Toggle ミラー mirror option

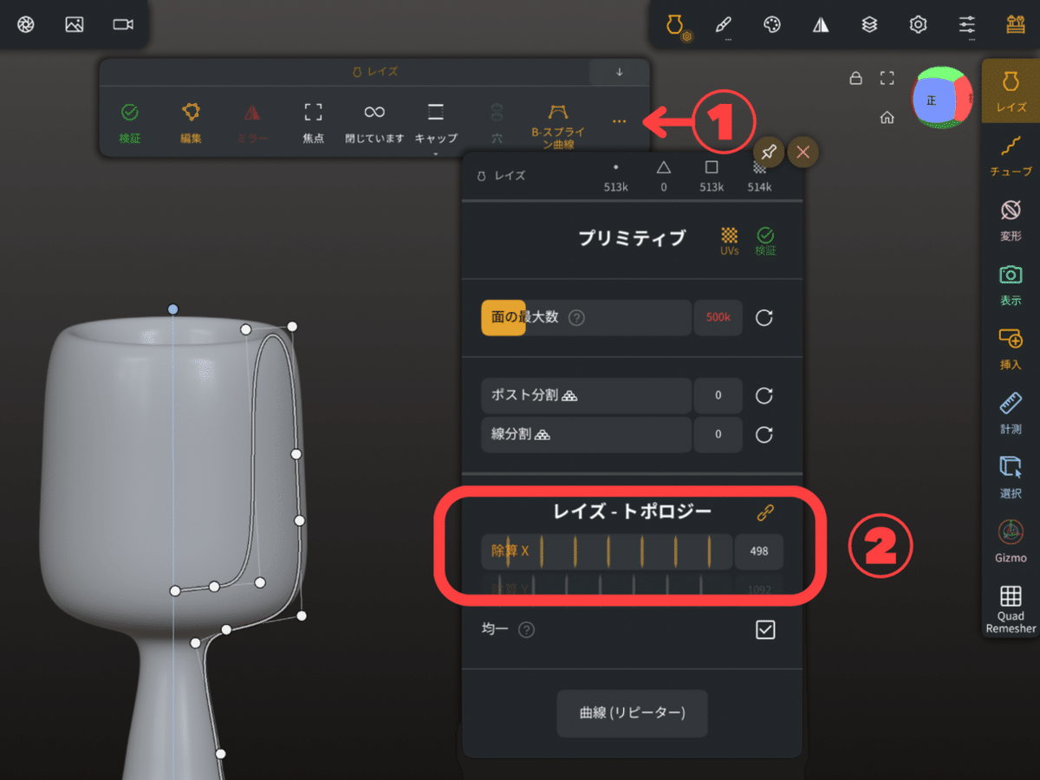(251, 122)
